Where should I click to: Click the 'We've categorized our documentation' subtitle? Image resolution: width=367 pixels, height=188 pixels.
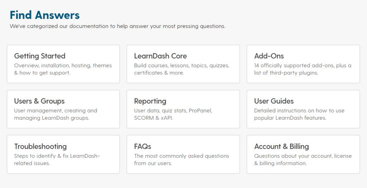pos(118,26)
